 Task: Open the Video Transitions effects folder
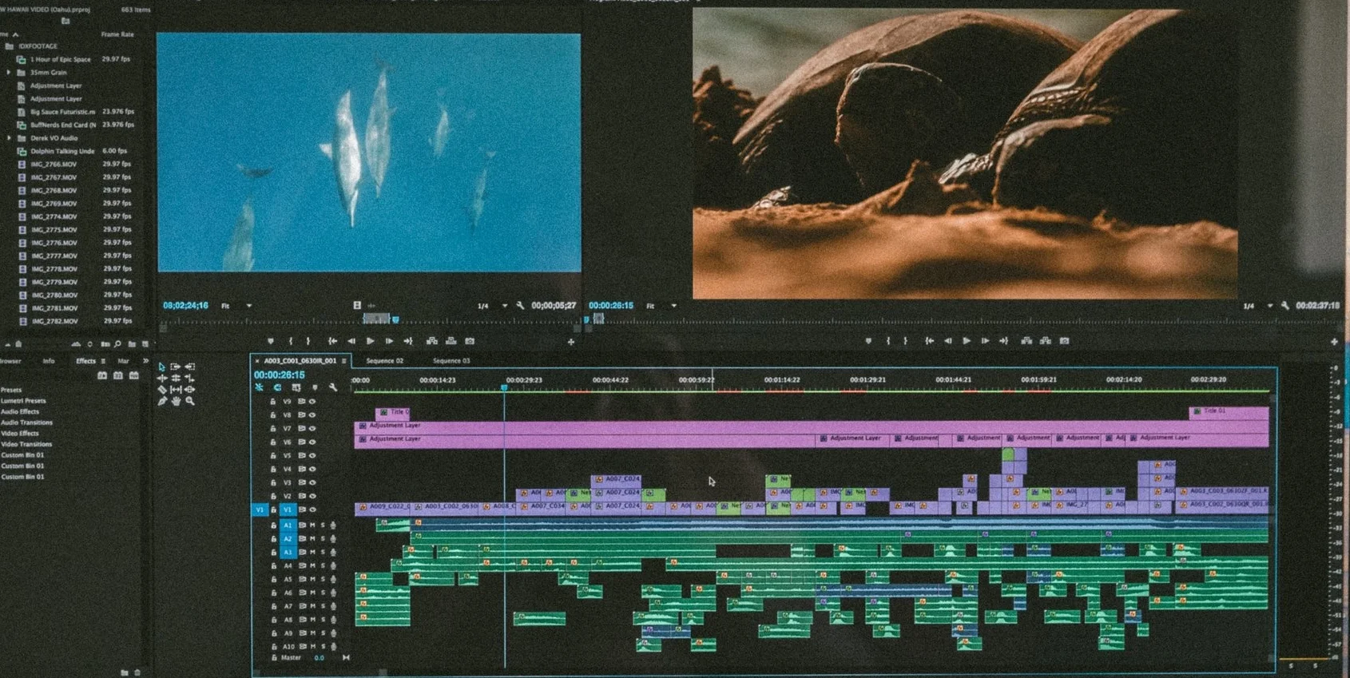coord(26,444)
